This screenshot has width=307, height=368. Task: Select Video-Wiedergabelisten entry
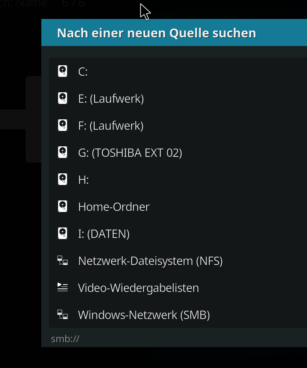[178, 288]
